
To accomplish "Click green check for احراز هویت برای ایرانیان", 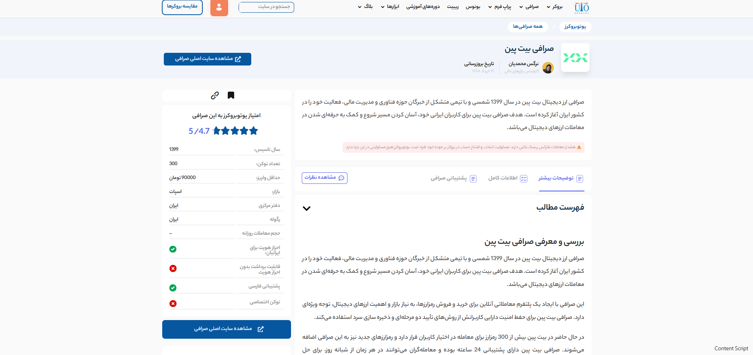I will pos(173,249).
